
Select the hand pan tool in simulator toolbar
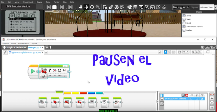click(x=80, y=7)
